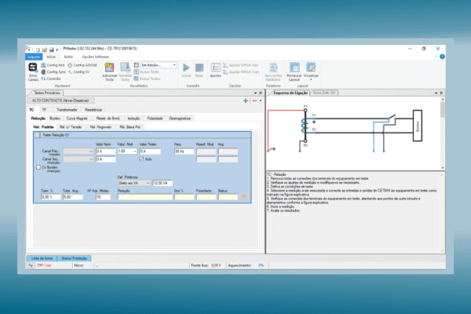Switch to the Curva Magnet. tab
The height and width of the screenshot is (314, 471).
(x=77, y=119)
